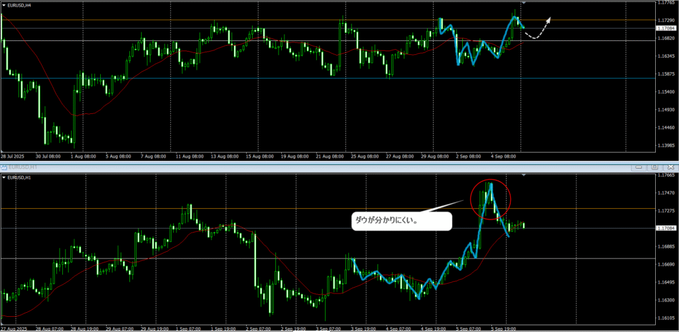Viewport: 679px width, 332px height.
Task: Open the EURUSD,H4 chart dropdown triangle
Action: pos(4,5)
